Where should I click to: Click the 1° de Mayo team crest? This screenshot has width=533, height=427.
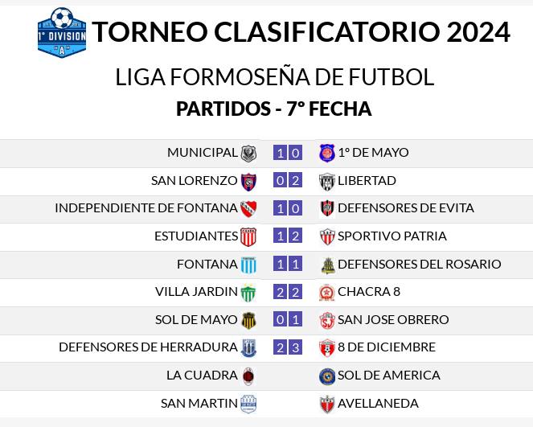point(327,153)
